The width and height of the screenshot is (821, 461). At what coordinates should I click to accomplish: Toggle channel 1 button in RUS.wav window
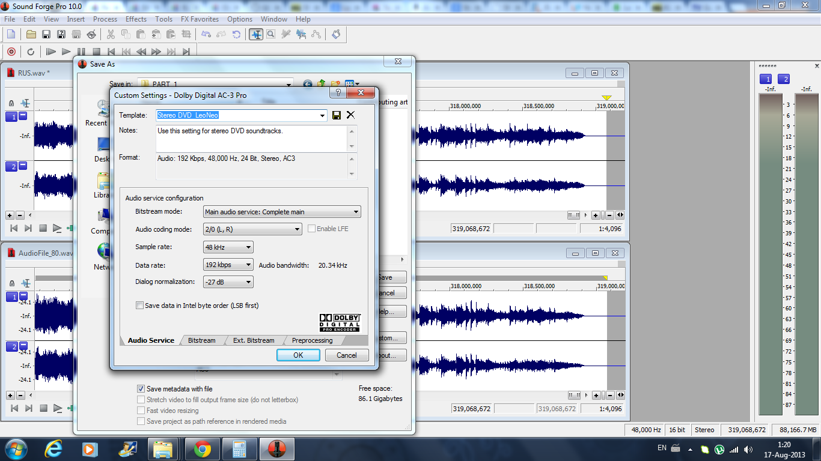click(x=11, y=117)
